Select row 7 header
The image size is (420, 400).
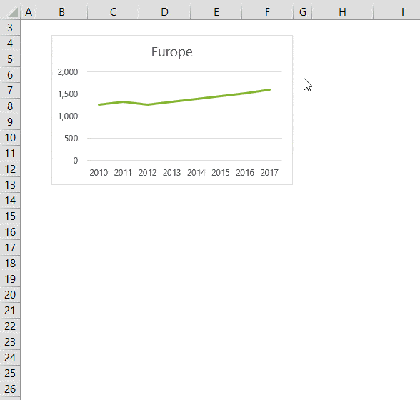[x=10, y=91]
